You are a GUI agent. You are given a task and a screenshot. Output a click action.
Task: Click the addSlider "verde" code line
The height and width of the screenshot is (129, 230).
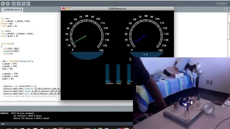click(x=32, y=91)
